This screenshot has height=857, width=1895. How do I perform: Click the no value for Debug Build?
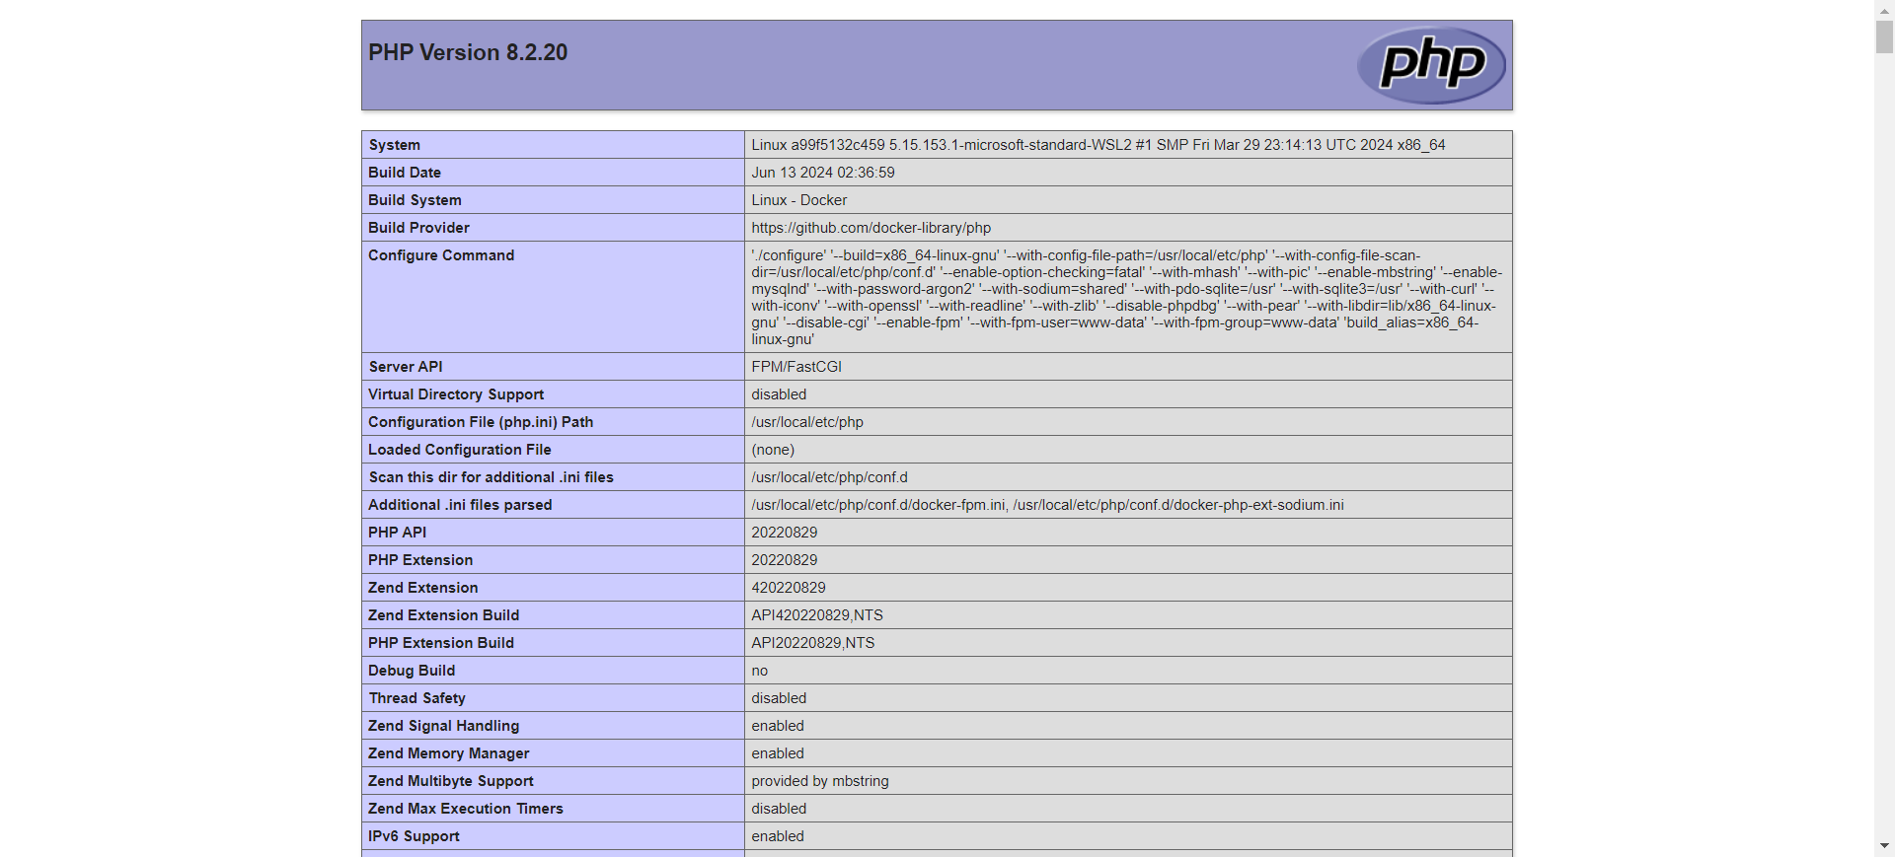[760, 671]
